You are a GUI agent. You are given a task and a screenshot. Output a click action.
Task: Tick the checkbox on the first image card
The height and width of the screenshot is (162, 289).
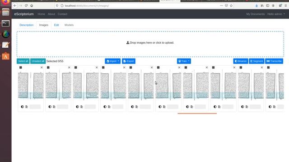coord(21,67)
